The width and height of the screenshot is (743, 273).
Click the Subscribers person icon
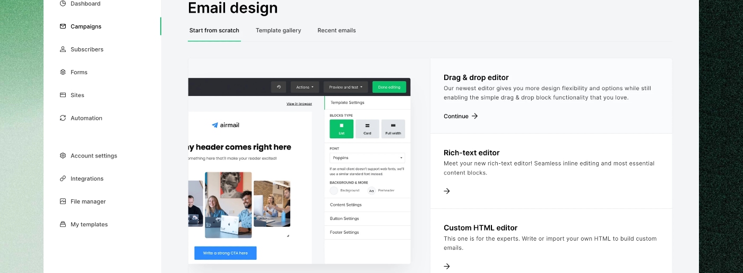click(x=63, y=49)
